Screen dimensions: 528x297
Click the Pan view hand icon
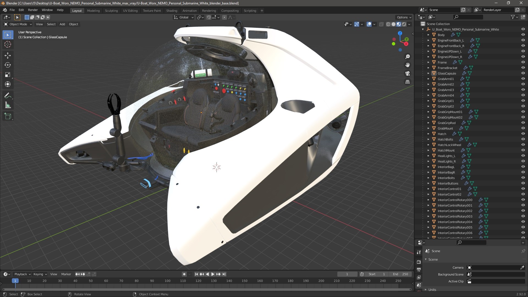(408, 65)
